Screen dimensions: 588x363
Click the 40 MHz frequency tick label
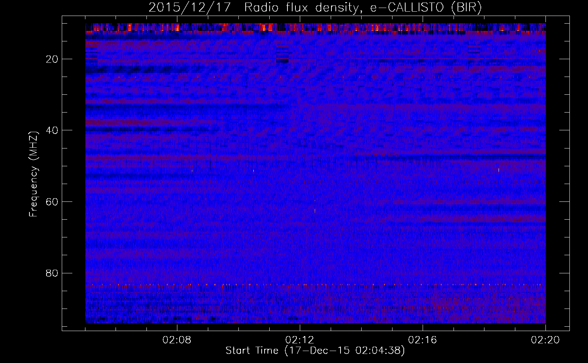point(52,130)
